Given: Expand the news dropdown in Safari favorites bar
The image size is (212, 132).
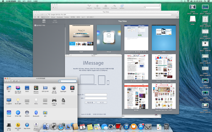Looking at the screenshot, I should [83, 17].
